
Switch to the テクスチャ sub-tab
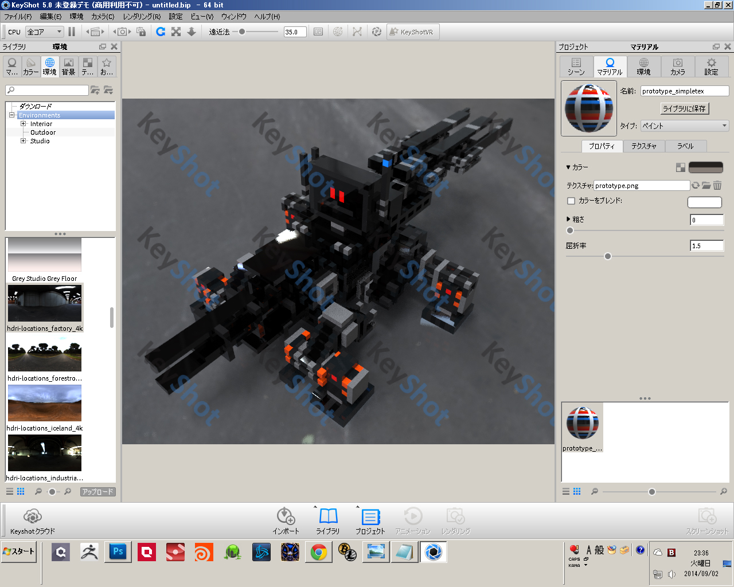(x=644, y=146)
